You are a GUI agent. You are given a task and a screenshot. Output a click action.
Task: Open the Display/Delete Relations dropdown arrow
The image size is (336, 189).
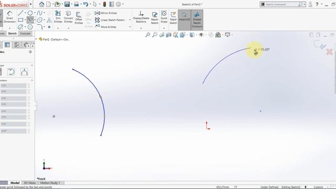pos(141,28)
